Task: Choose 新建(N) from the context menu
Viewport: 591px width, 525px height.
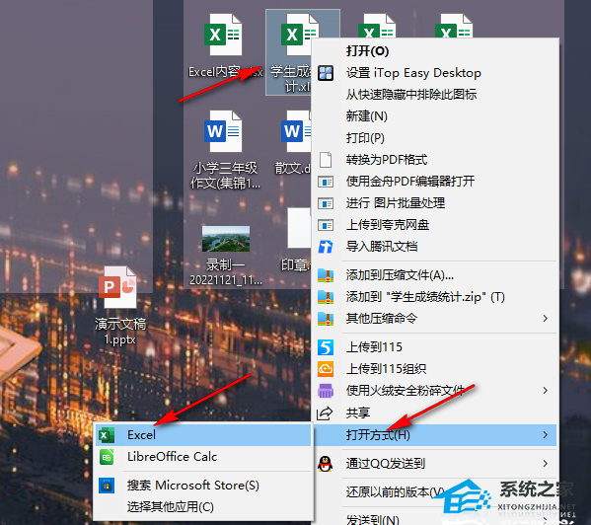Action: [x=366, y=116]
